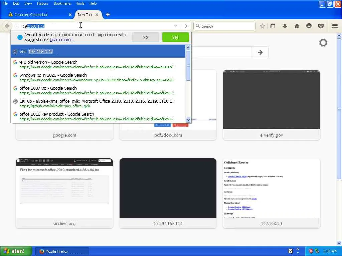Open new tab page settings gear
The image size is (342, 256).
323,43
